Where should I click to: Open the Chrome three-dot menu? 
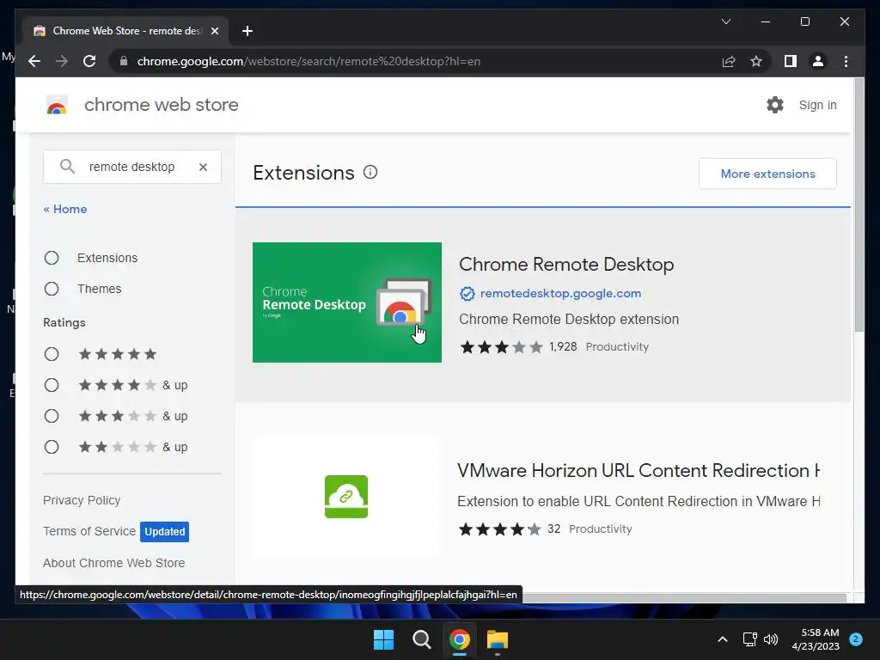pos(846,61)
